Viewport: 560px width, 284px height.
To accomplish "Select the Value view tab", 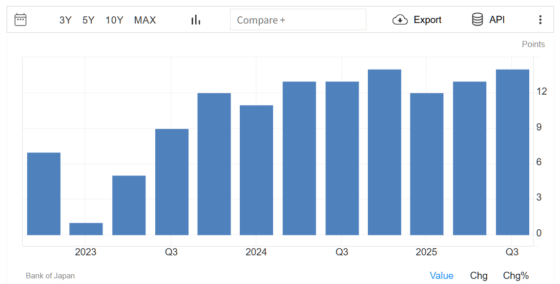I will coord(441,276).
